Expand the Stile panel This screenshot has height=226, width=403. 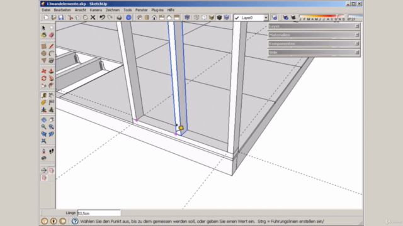point(314,52)
